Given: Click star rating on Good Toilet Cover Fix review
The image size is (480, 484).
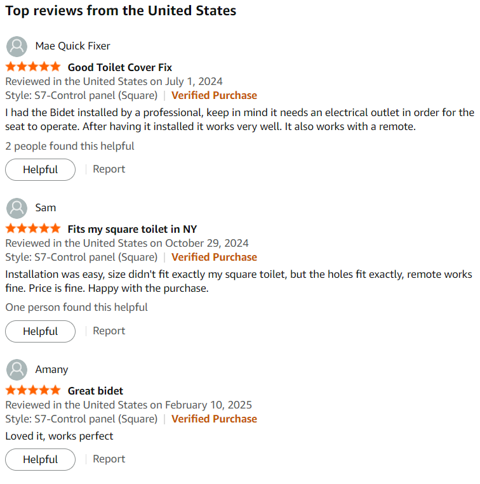Looking at the screenshot, I should click(33, 67).
